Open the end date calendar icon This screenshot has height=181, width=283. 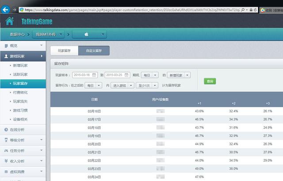[x=126, y=75]
